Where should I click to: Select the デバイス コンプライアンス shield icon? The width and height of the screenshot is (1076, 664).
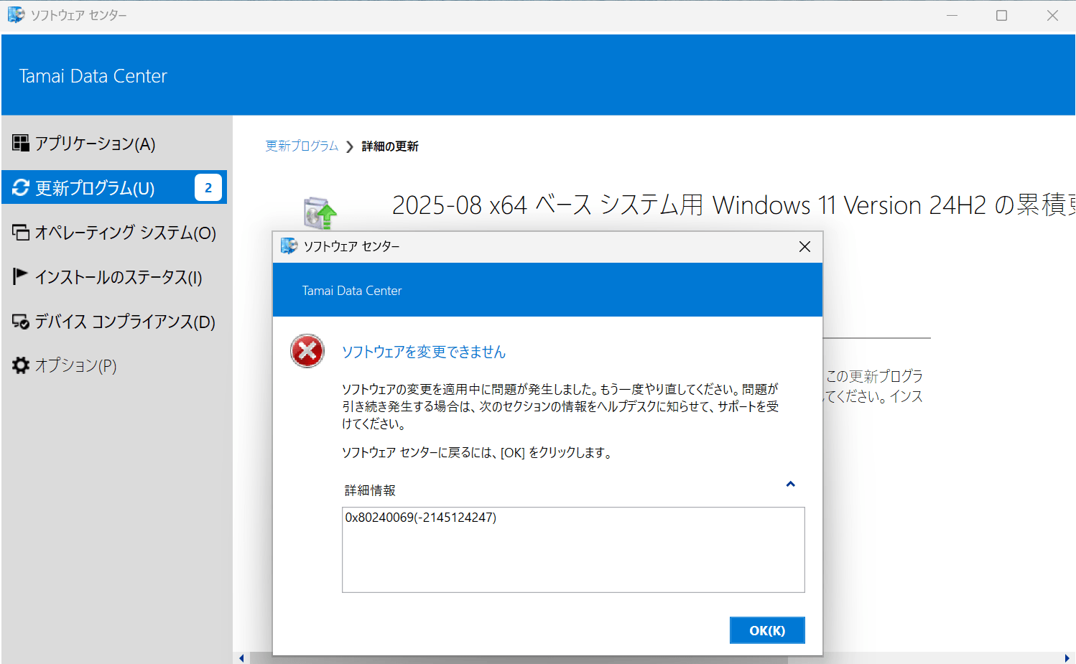(21, 322)
